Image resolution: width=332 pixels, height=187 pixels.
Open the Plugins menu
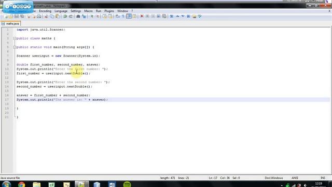click(109, 11)
